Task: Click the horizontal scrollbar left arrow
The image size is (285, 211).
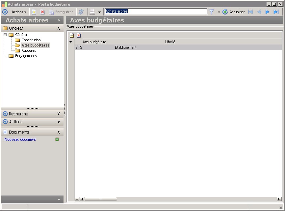Action: 81,199
